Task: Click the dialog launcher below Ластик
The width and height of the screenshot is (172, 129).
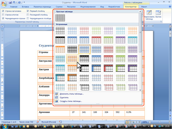Action: 161,22
